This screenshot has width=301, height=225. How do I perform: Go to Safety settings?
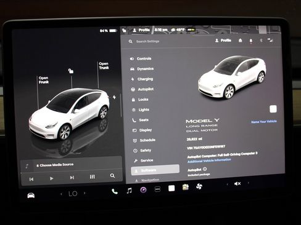(142, 151)
